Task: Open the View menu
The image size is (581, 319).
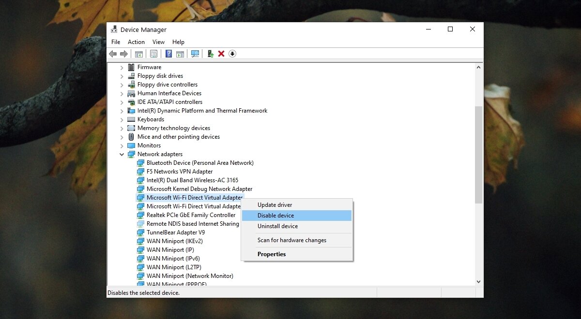Action: 158,42
